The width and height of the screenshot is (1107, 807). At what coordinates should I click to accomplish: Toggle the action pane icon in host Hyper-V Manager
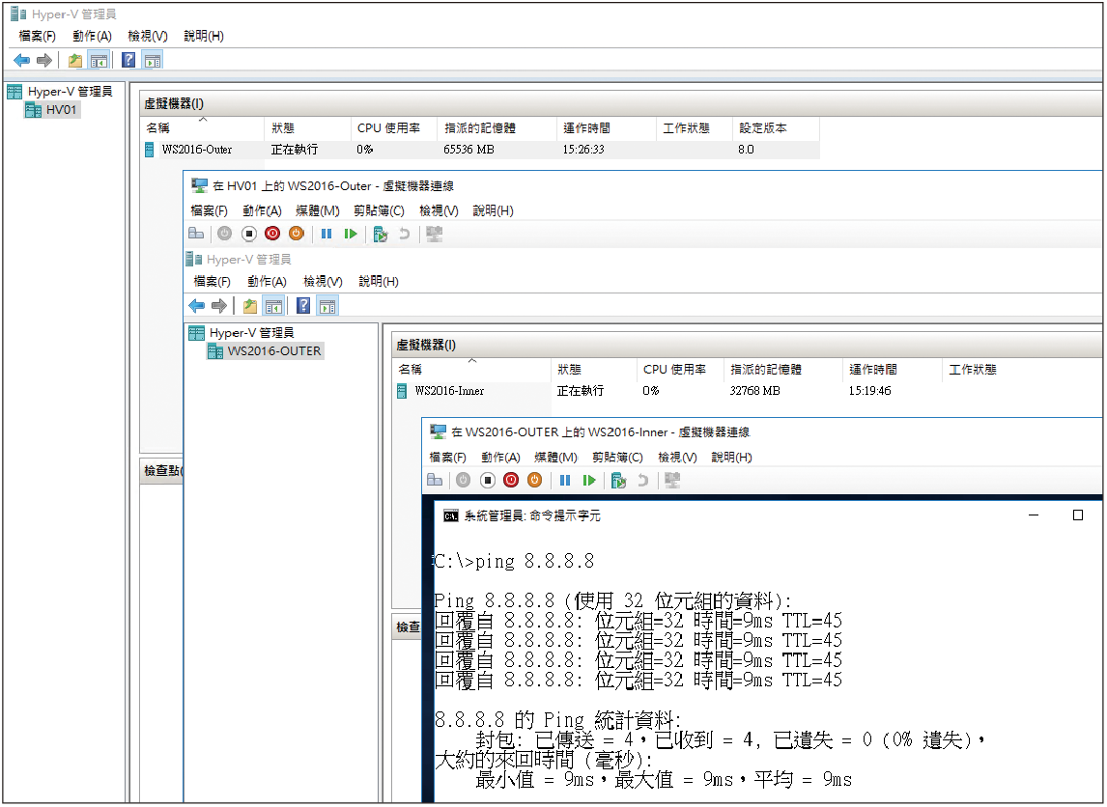(x=153, y=61)
